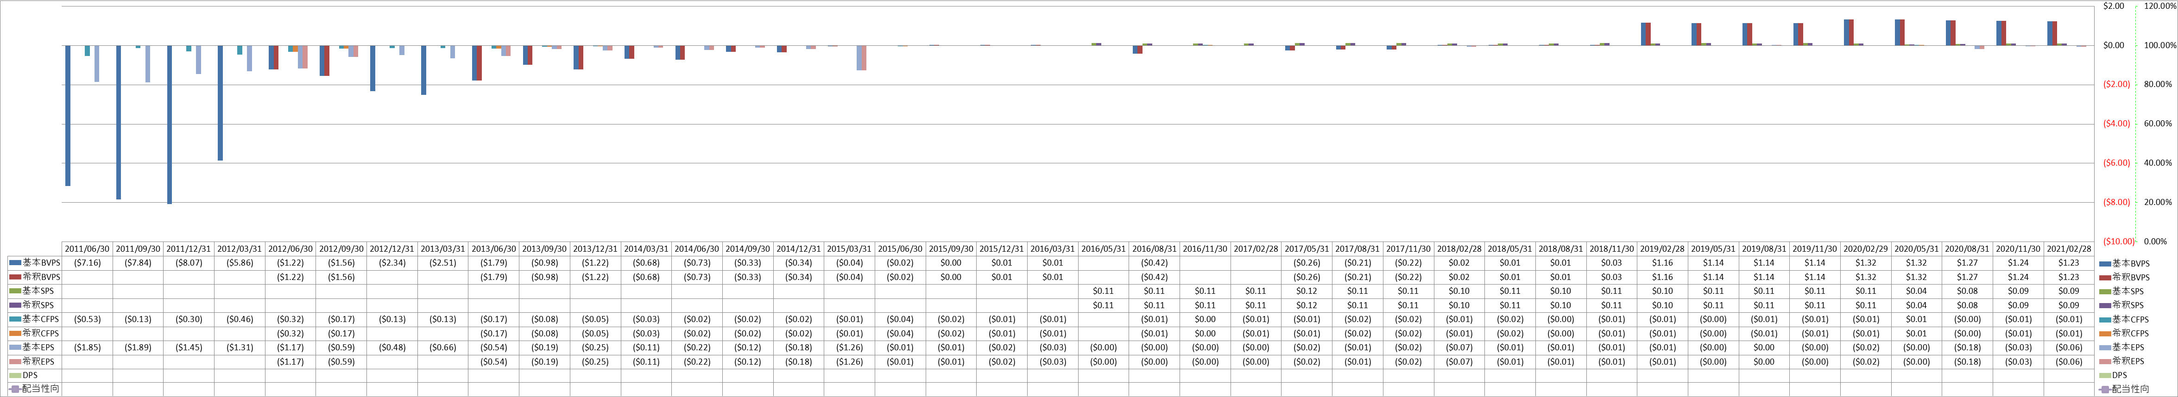Click the 2017/02/28 date column header
2178x397 pixels.
[1256, 249]
